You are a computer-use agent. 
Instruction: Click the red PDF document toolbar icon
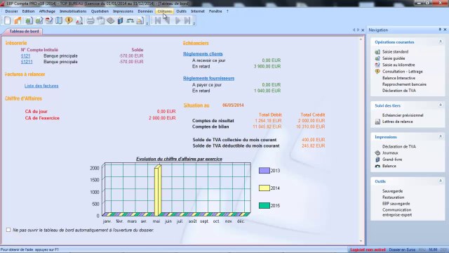tap(79, 20)
